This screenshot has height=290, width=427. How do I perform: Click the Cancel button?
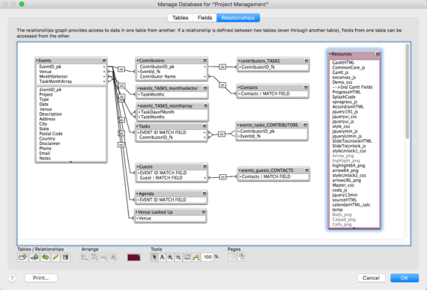click(x=371, y=278)
